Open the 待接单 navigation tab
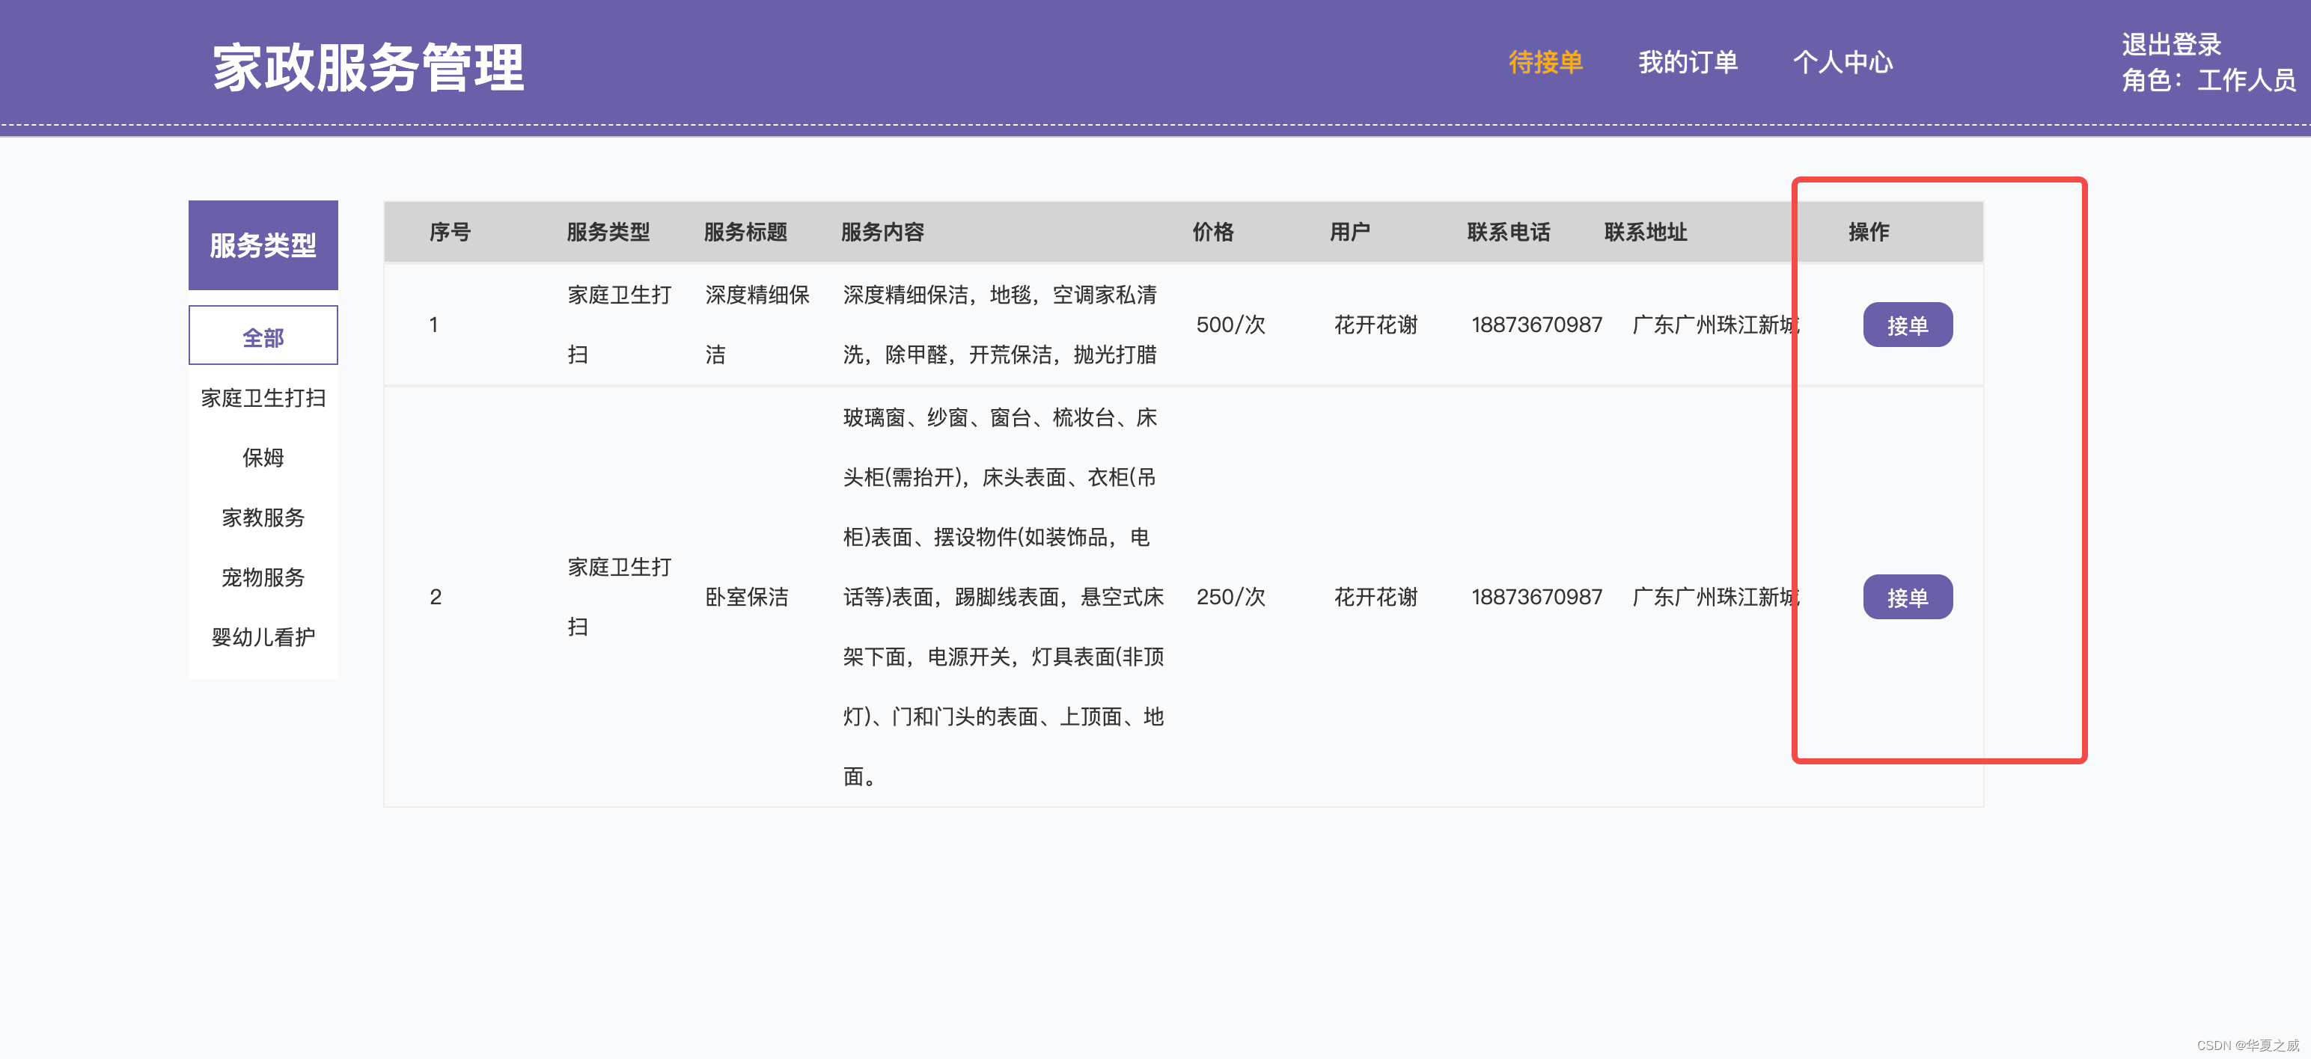Viewport: 2311px width, 1059px height. click(1545, 62)
